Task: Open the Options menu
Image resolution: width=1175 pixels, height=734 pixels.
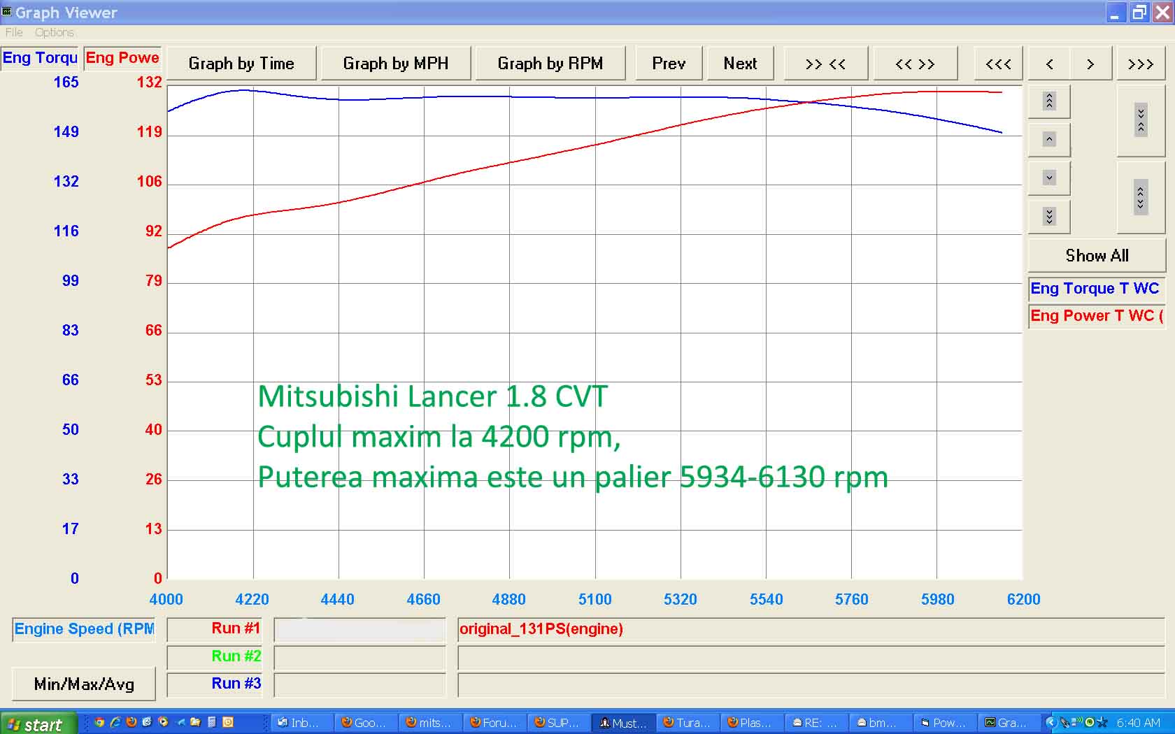Action: (55, 32)
